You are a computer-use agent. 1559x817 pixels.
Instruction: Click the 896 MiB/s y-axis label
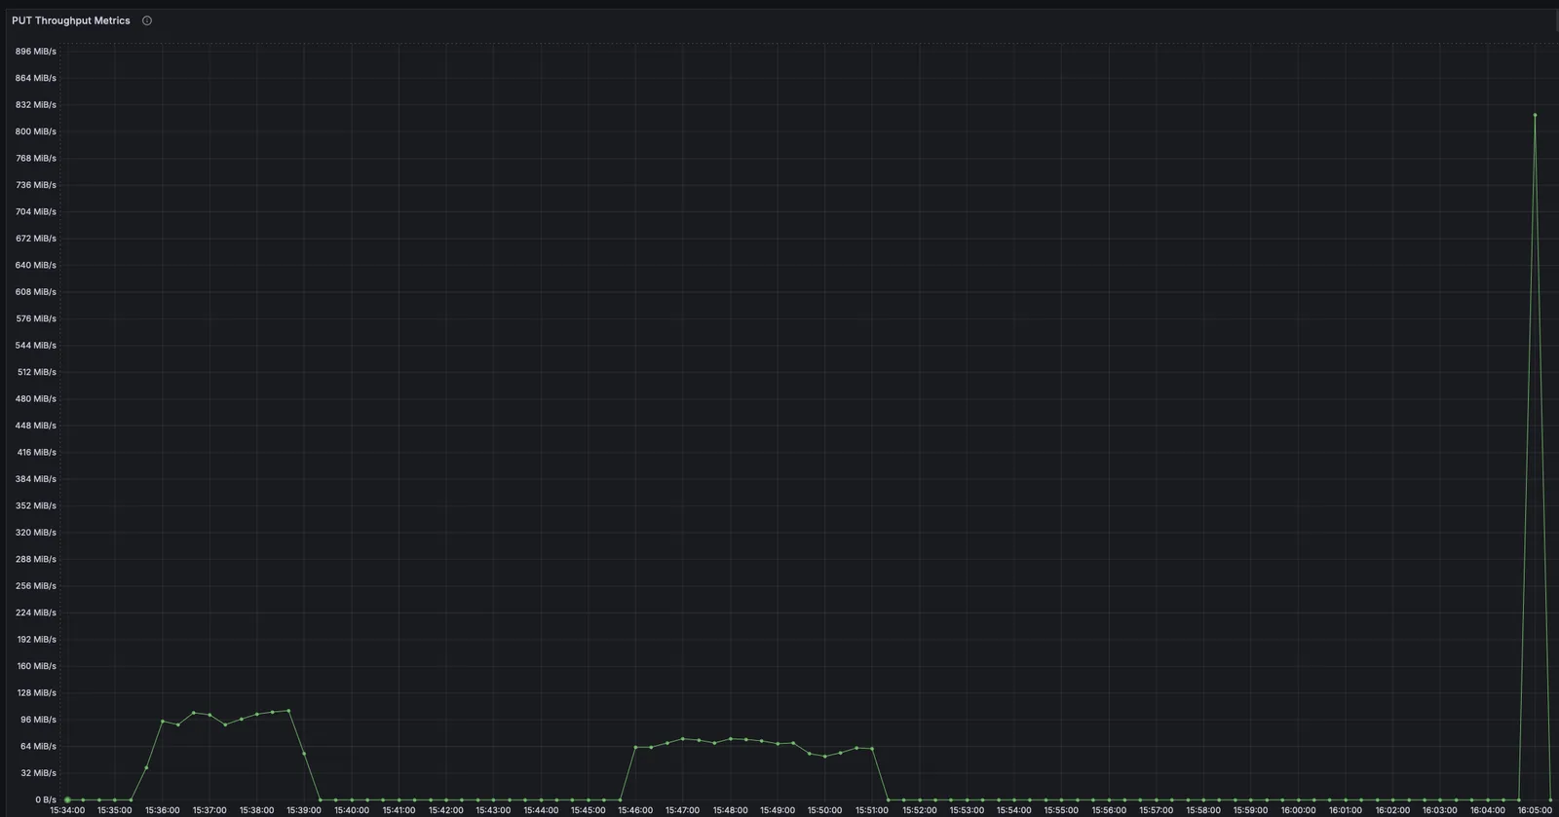36,51
